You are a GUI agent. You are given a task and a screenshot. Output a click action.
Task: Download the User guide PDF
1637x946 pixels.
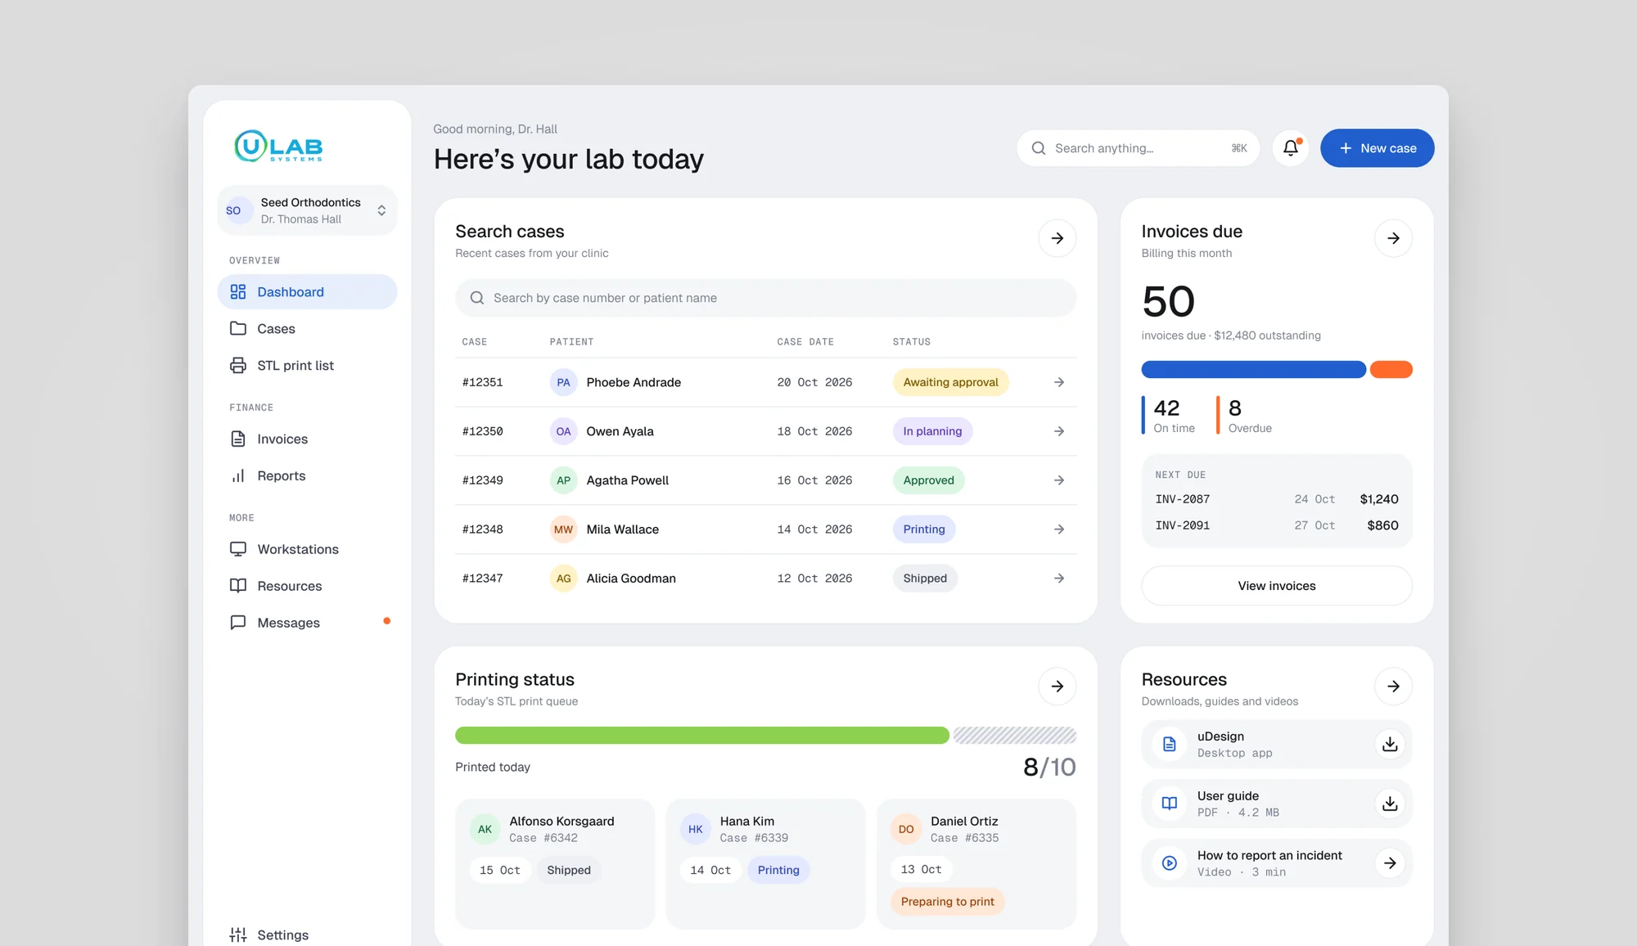tap(1389, 804)
